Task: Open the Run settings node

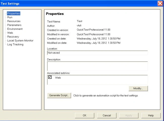Action: [x=10, y=17]
